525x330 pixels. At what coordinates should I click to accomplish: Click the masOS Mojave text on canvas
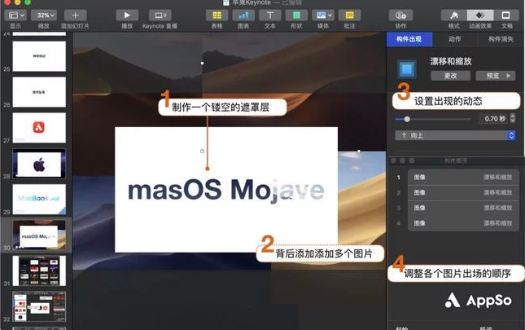226,191
